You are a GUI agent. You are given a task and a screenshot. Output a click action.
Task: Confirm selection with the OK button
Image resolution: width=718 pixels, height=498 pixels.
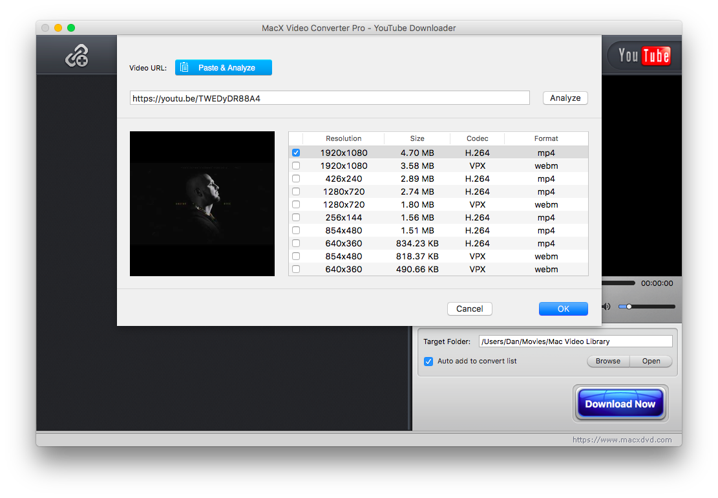pyautogui.click(x=563, y=309)
